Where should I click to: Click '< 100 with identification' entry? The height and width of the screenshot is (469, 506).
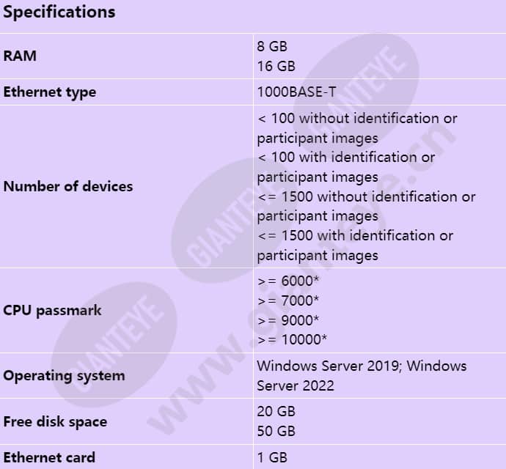pos(346,167)
